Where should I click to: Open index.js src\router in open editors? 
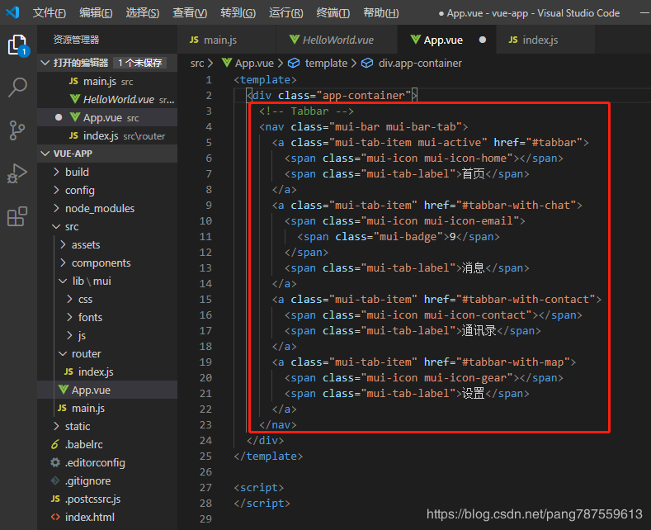108,136
